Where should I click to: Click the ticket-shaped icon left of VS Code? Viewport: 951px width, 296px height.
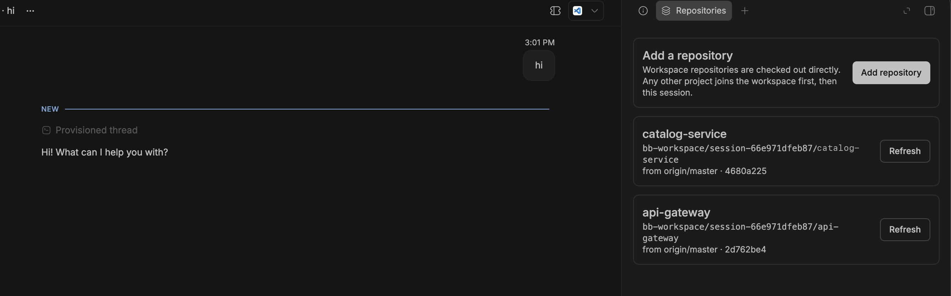555,11
